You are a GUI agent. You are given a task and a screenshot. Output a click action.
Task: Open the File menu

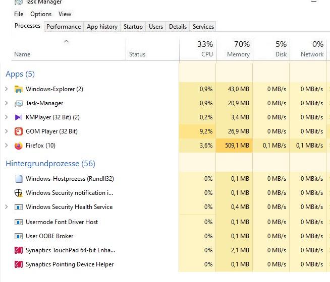(19, 14)
